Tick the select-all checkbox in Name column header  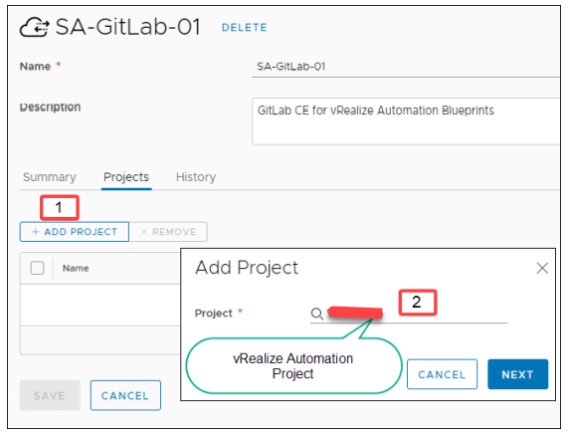pos(38,268)
